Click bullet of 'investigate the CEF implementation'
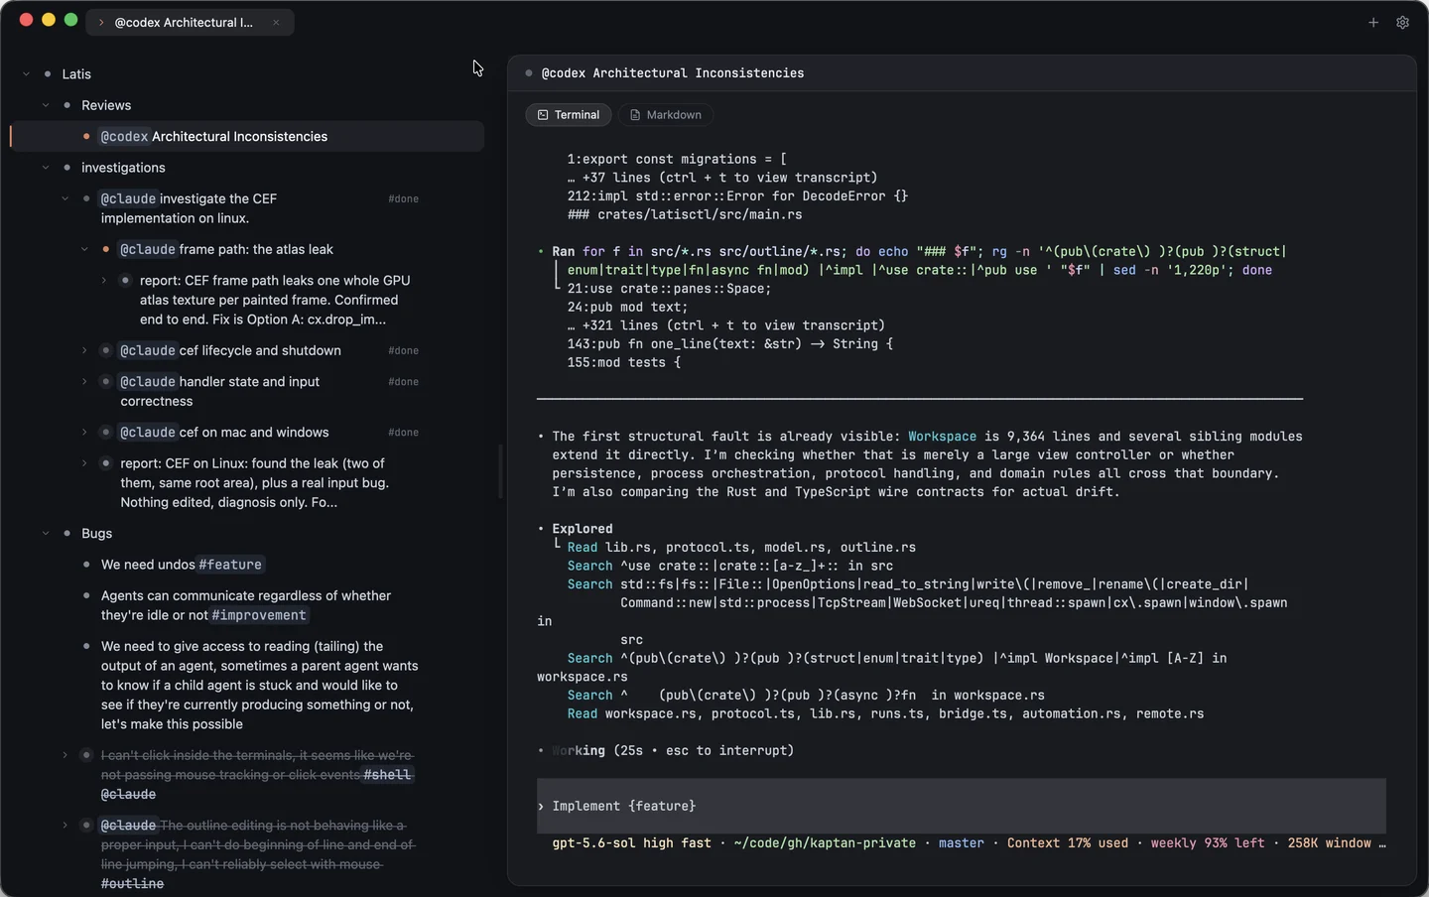1429x897 pixels. click(x=86, y=198)
